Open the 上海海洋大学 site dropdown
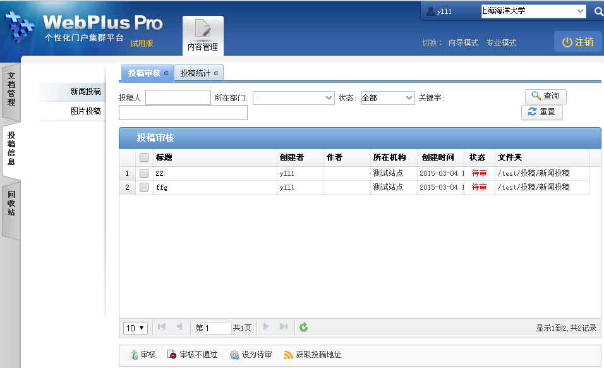Viewport: 604px width, 368px height. tap(533, 11)
